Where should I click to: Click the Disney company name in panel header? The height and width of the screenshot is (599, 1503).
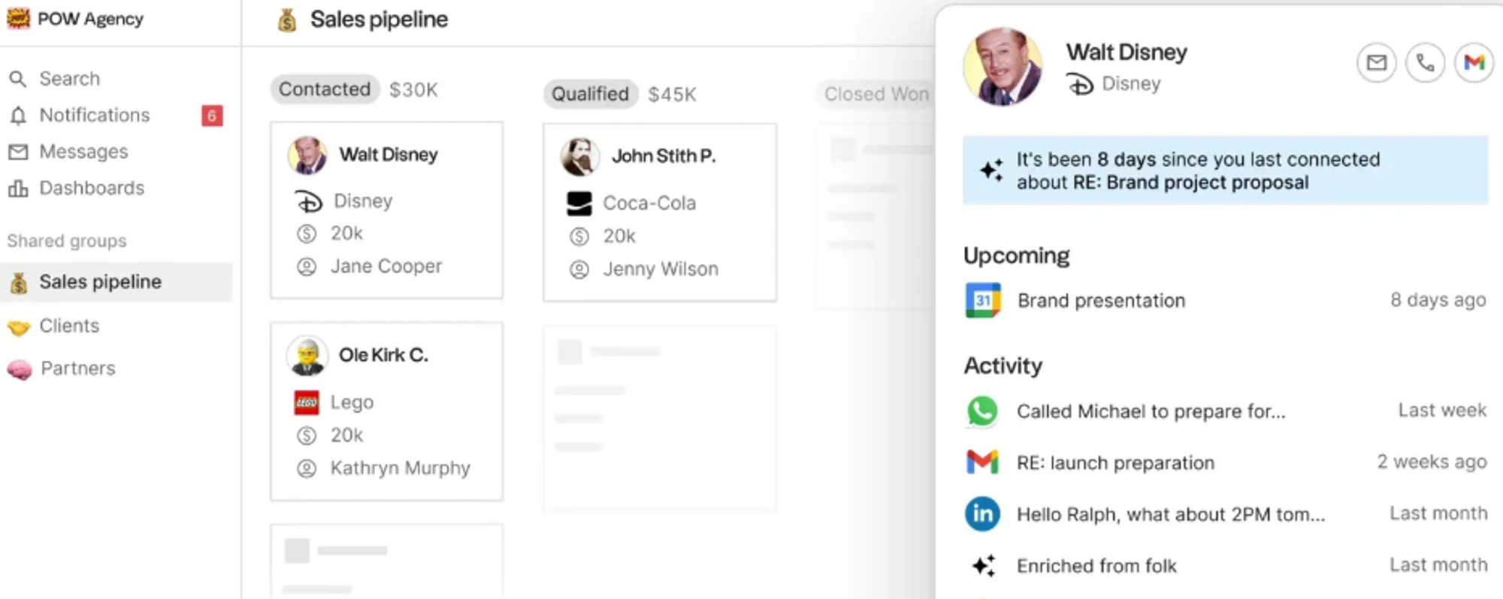(1131, 84)
